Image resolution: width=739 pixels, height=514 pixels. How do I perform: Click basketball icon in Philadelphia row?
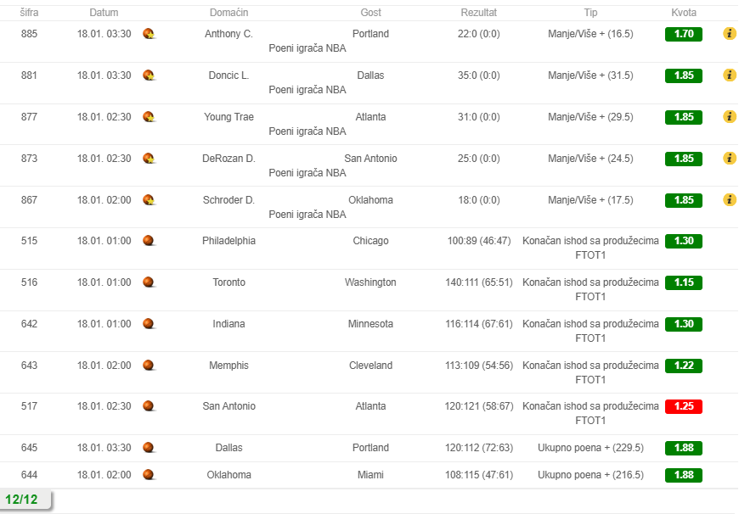pyautogui.click(x=149, y=241)
